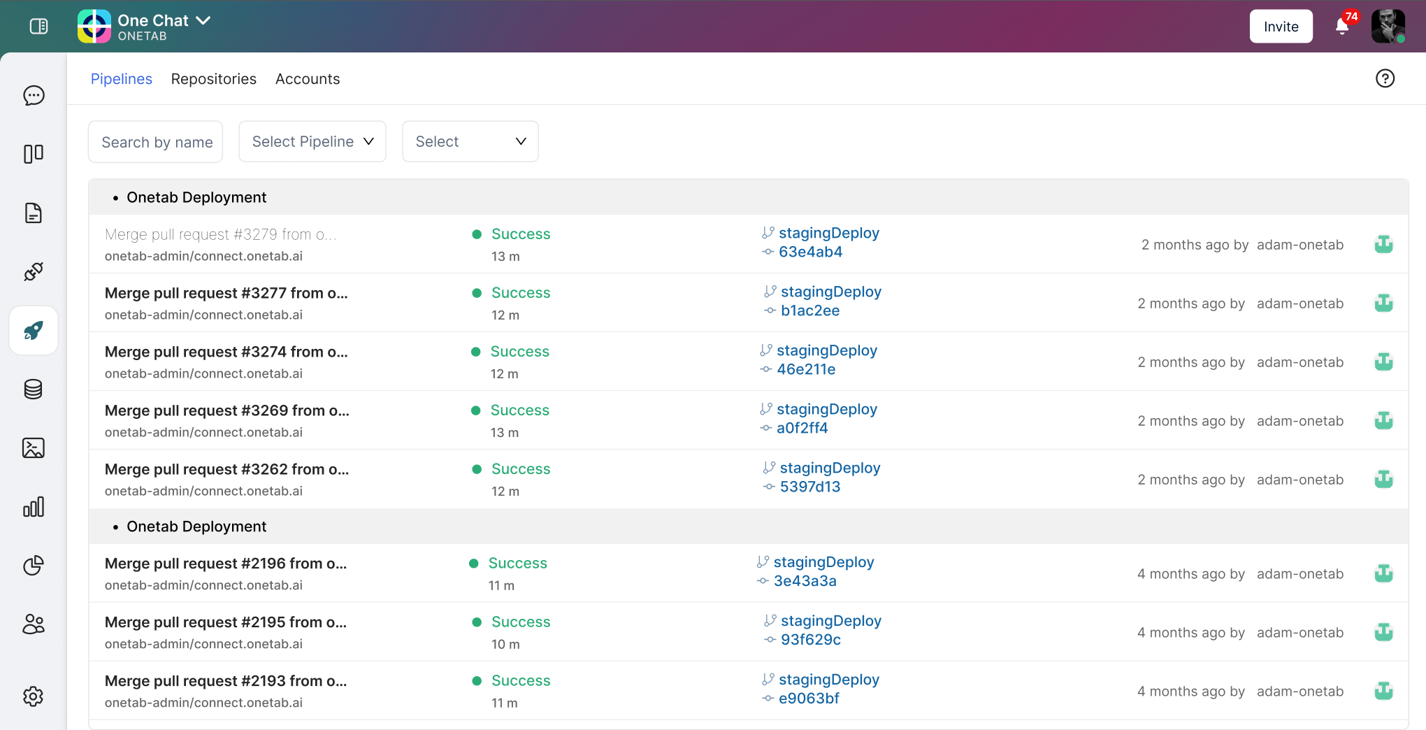Open Merge pull request #3277 pipeline

(226, 293)
